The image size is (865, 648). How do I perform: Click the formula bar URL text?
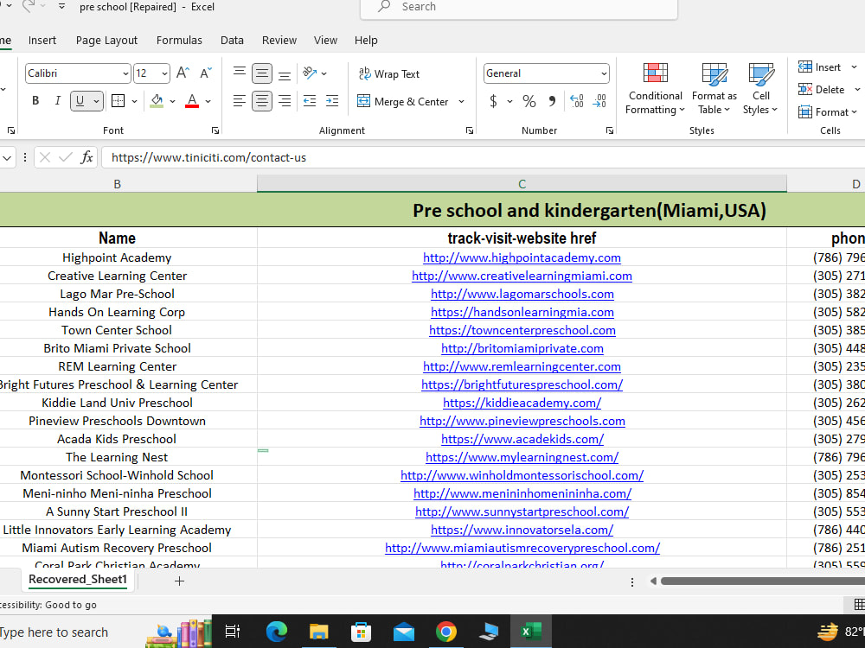(x=208, y=157)
